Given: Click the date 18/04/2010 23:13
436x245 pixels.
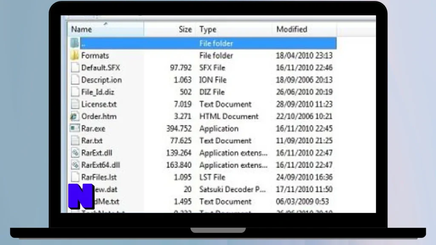Looking at the screenshot, I should coord(304,56).
